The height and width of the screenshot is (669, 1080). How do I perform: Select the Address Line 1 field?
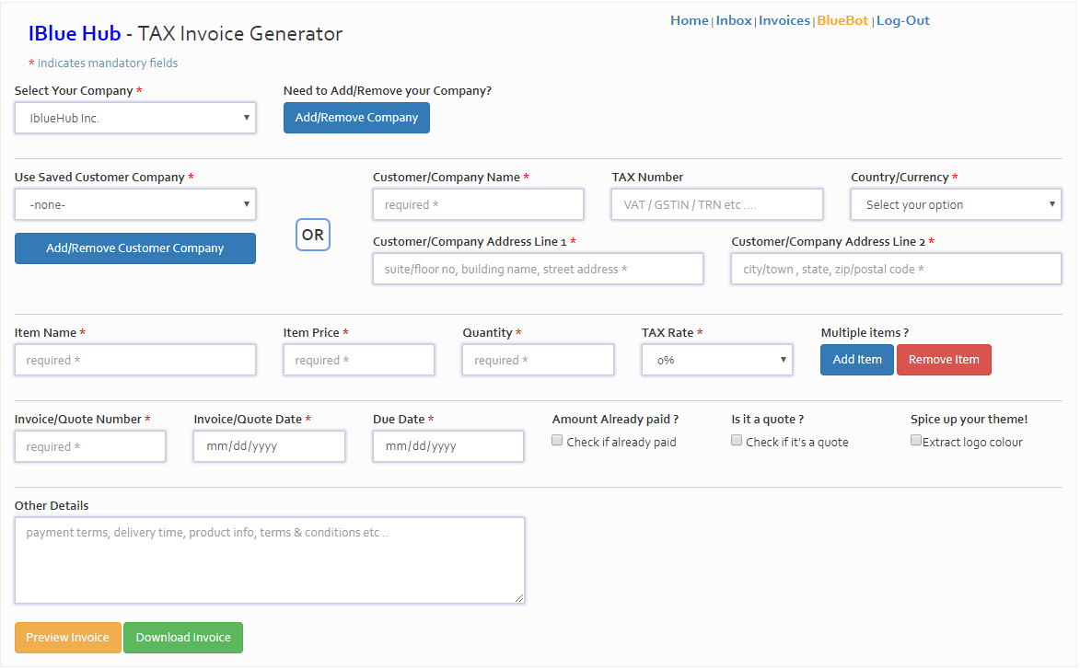[x=538, y=269]
